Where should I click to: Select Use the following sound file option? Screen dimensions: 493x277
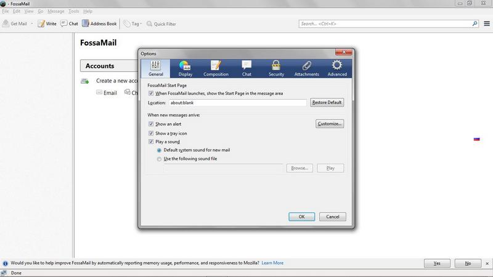(x=159, y=159)
